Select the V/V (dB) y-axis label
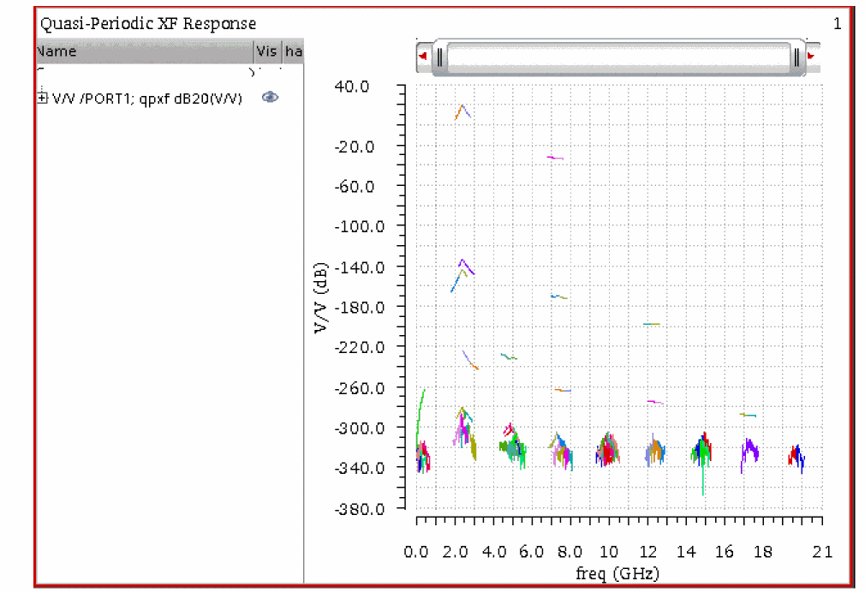The width and height of the screenshot is (865, 593). tap(320, 296)
